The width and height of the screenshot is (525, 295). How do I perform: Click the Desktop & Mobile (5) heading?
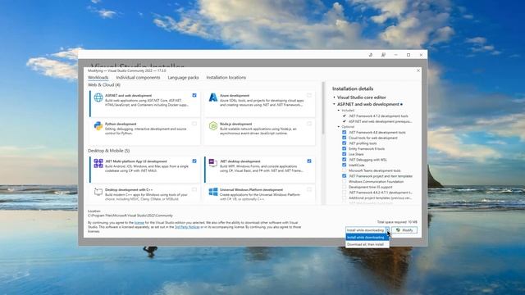coord(109,151)
